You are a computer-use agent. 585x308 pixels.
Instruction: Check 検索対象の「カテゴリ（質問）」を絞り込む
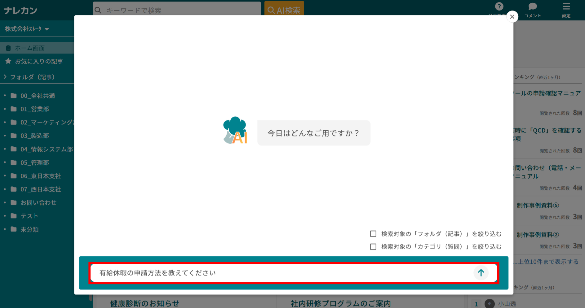(373, 246)
